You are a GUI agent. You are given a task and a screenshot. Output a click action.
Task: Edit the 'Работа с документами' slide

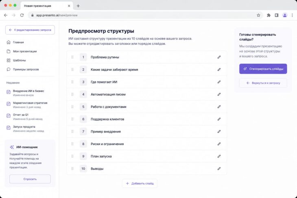point(219,107)
